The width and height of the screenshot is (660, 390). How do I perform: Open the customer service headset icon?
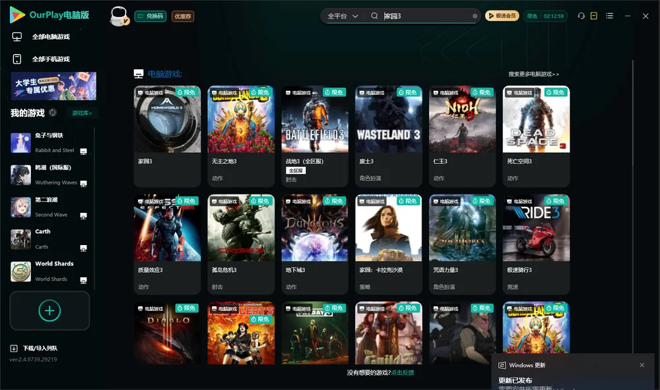click(x=581, y=16)
